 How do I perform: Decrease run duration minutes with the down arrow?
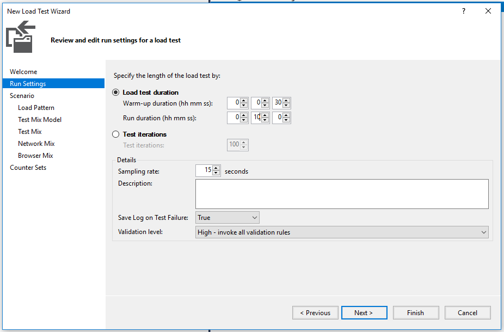coord(266,120)
